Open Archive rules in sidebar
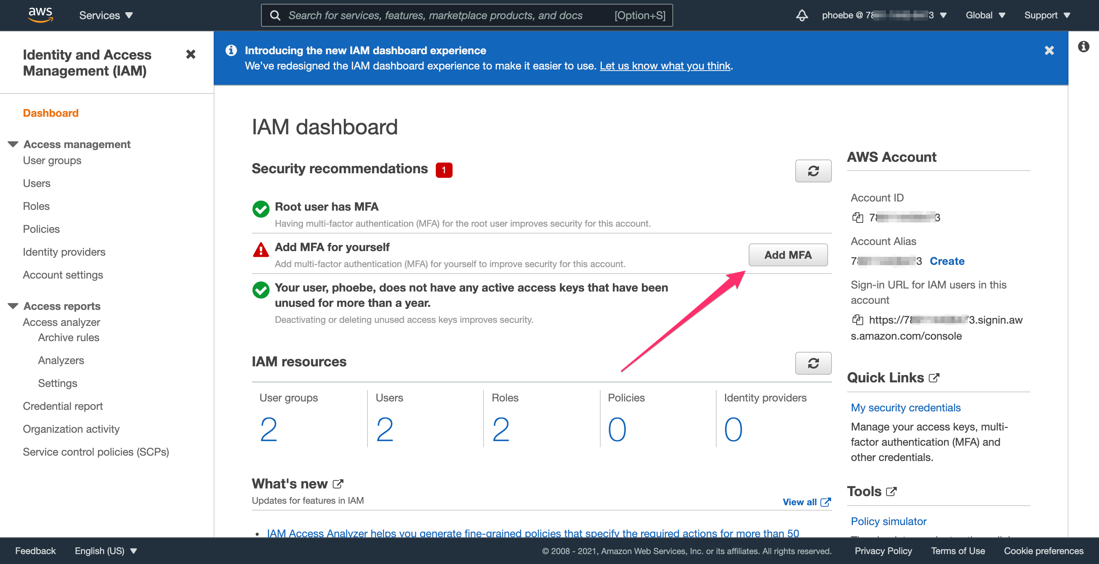This screenshot has height=564, width=1099. pyautogui.click(x=69, y=337)
